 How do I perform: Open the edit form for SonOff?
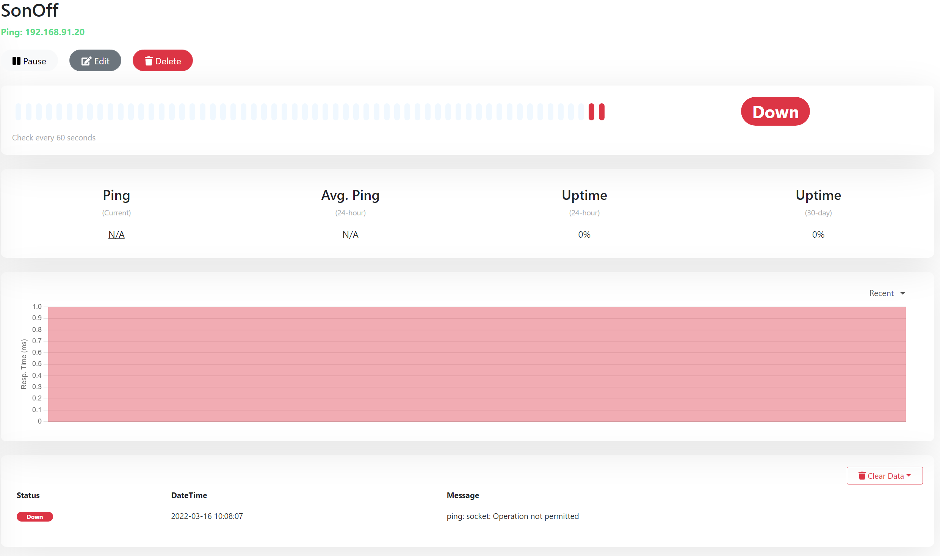coord(95,61)
